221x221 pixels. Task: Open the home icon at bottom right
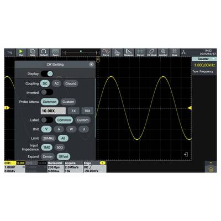pos(211,169)
